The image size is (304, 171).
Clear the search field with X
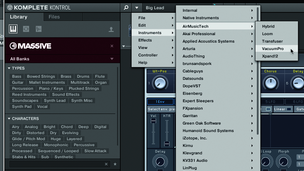pos(106,164)
